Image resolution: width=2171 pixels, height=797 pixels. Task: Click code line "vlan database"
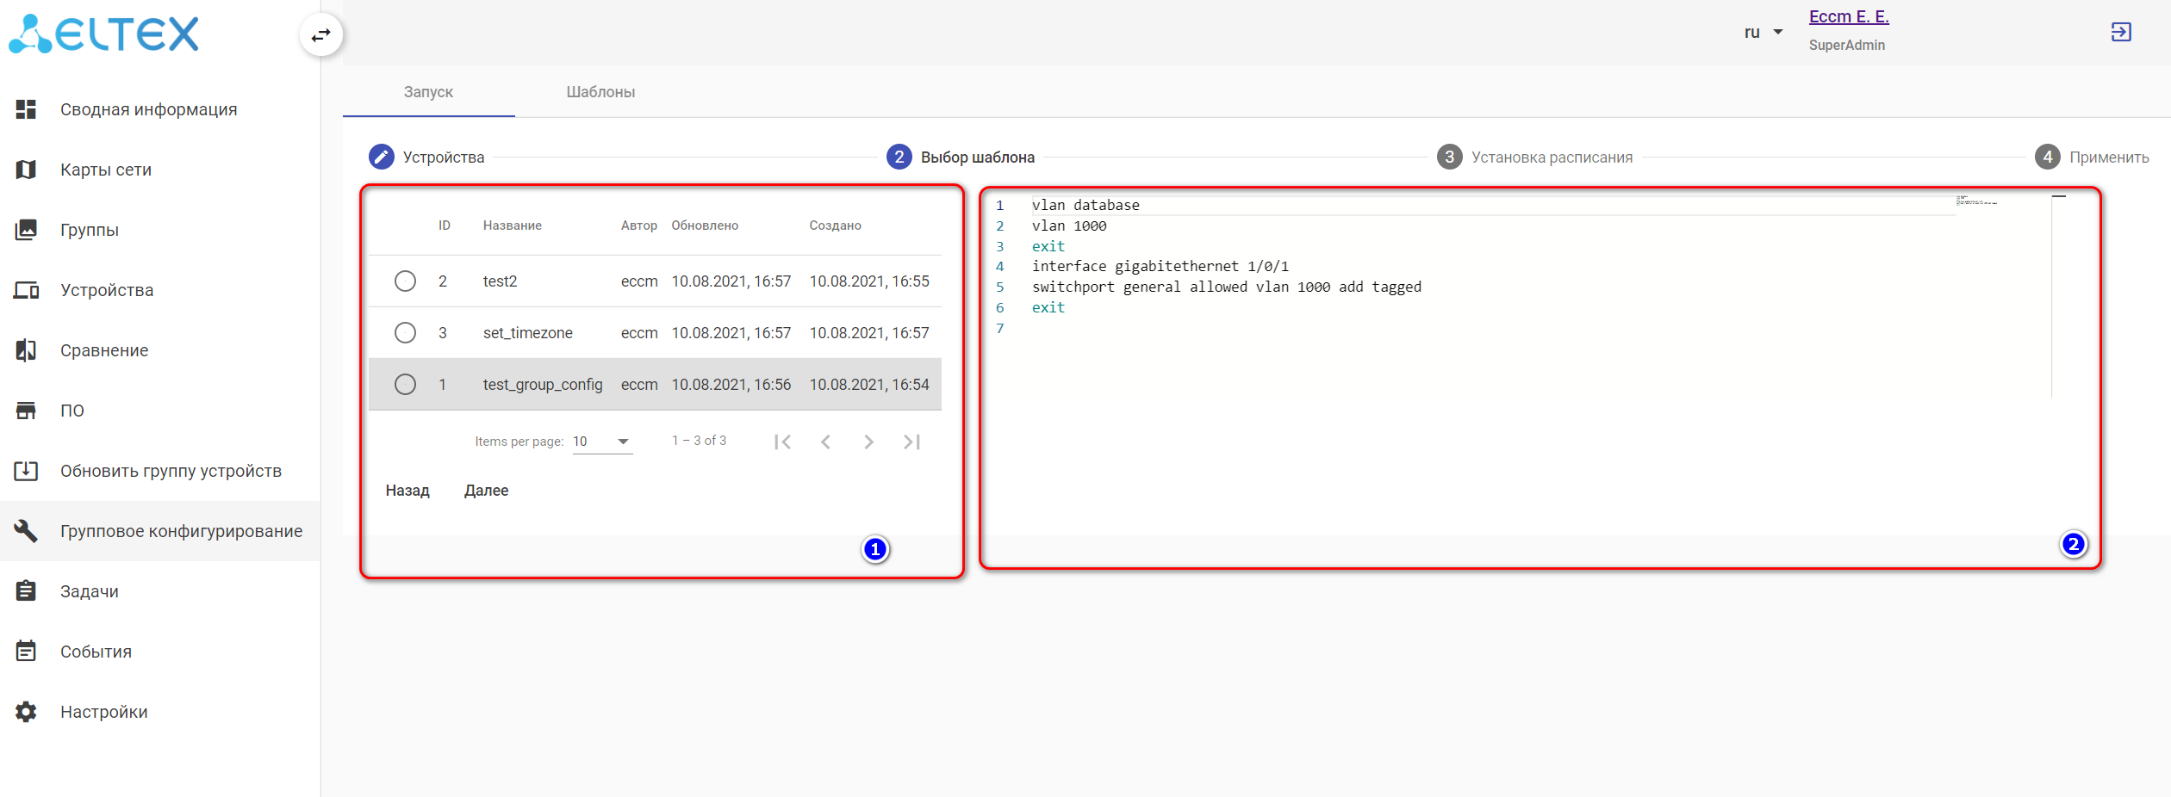point(1085,205)
